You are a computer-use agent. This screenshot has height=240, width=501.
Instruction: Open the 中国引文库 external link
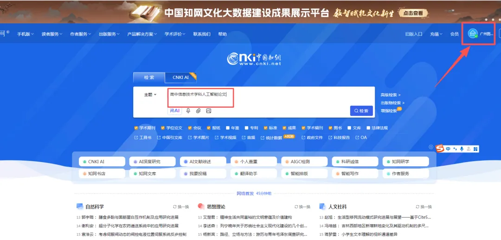click(170, 137)
